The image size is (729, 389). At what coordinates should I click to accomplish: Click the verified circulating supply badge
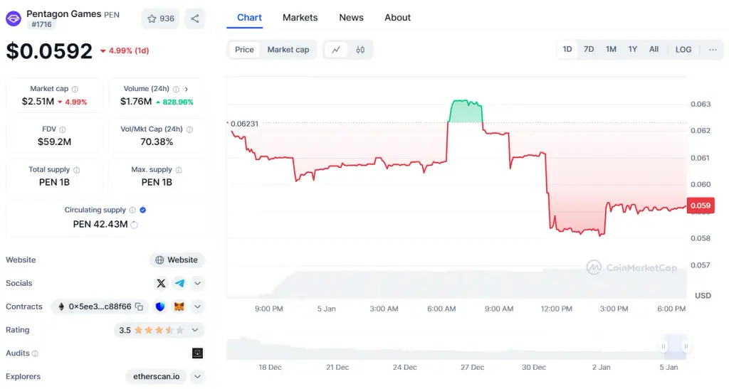[142, 210]
